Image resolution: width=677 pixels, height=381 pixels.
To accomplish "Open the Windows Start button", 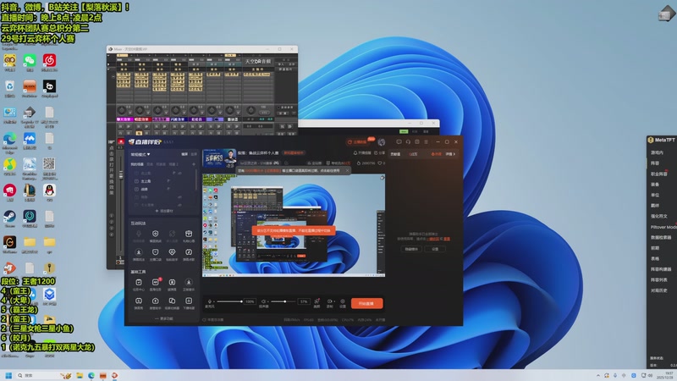I will click(x=8, y=375).
